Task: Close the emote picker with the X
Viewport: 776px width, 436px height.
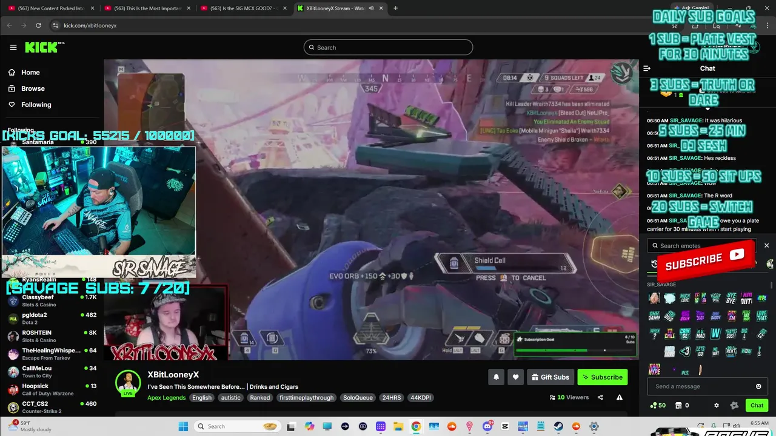Action: click(766, 245)
